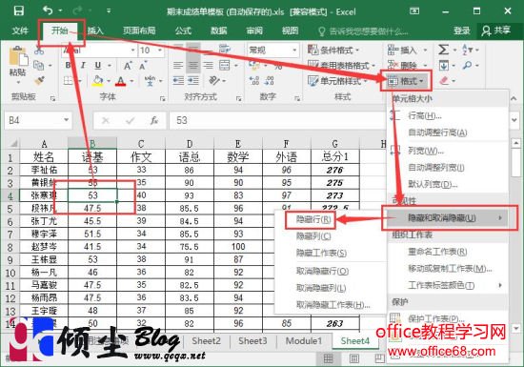Click the Font Color red A icon

(x=121, y=81)
